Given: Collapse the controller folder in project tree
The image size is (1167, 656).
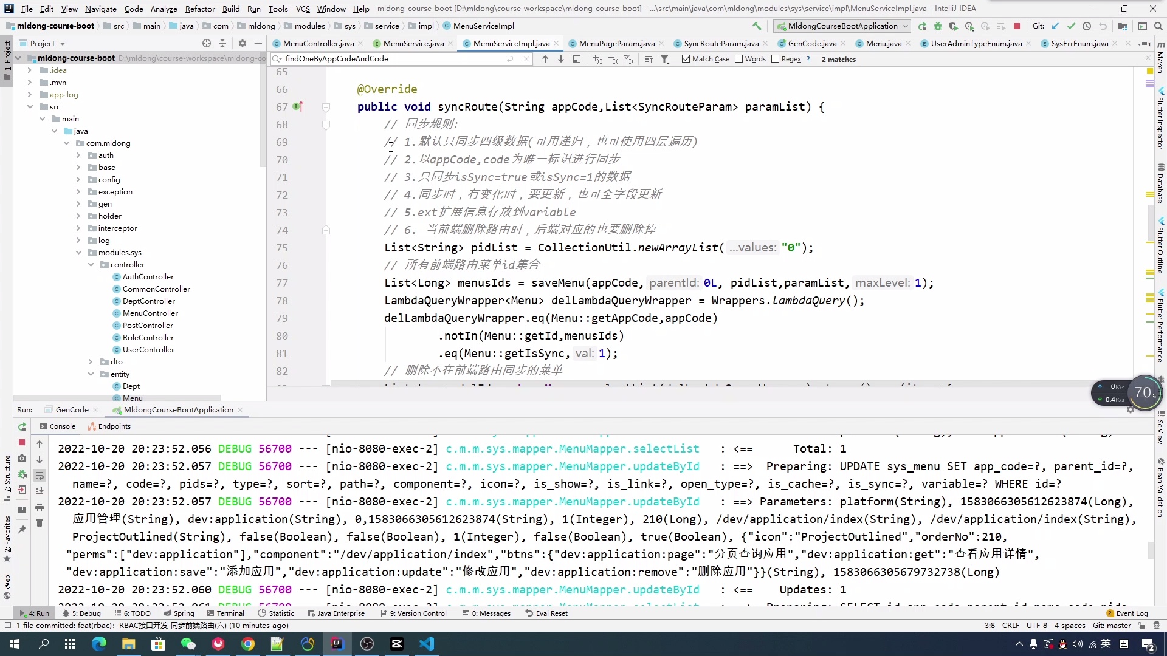Looking at the screenshot, I should click(91, 265).
